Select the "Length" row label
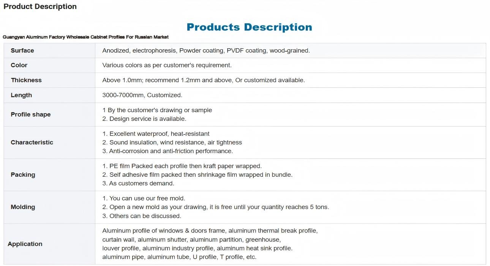This screenshot has width=490, height=266. click(x=21, y=95)
